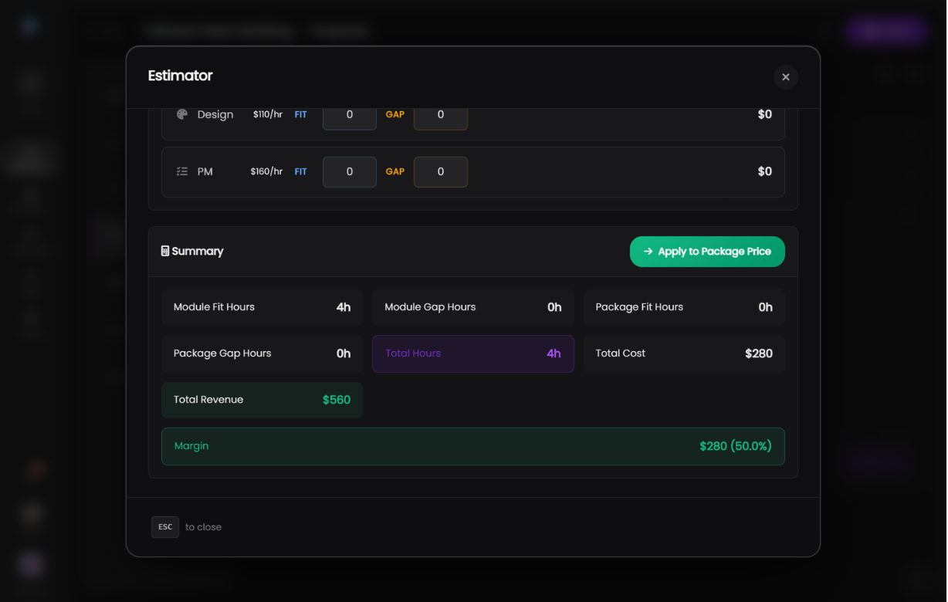Click the Total Revenue summary tile
Screen dimensions: 948x602
(x=262, y=400)
